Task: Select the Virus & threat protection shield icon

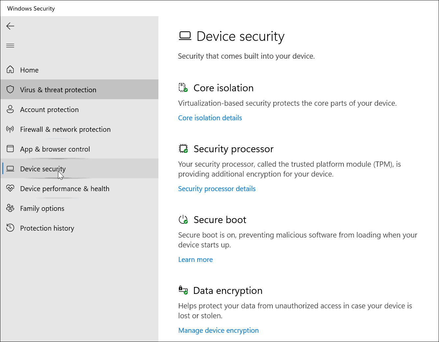Action: coord(10,89)
